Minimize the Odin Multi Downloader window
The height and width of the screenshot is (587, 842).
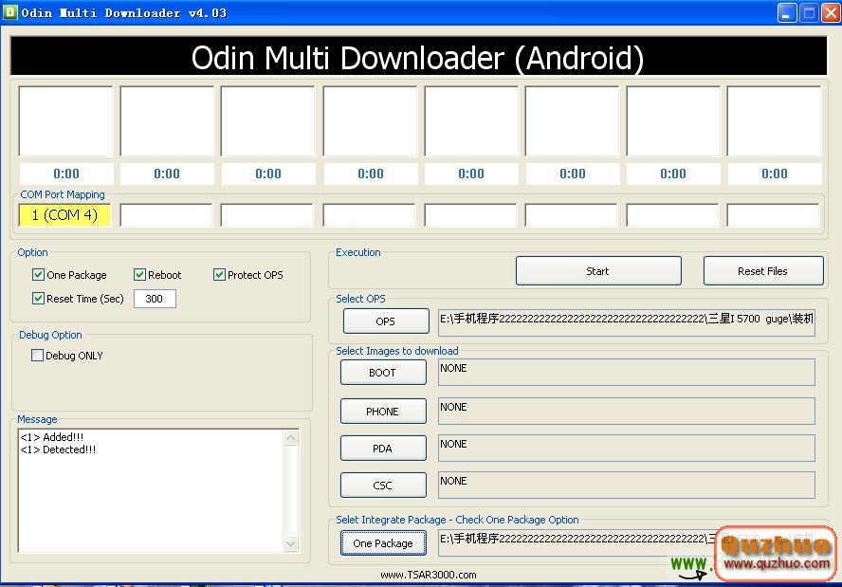click(787, 12)
